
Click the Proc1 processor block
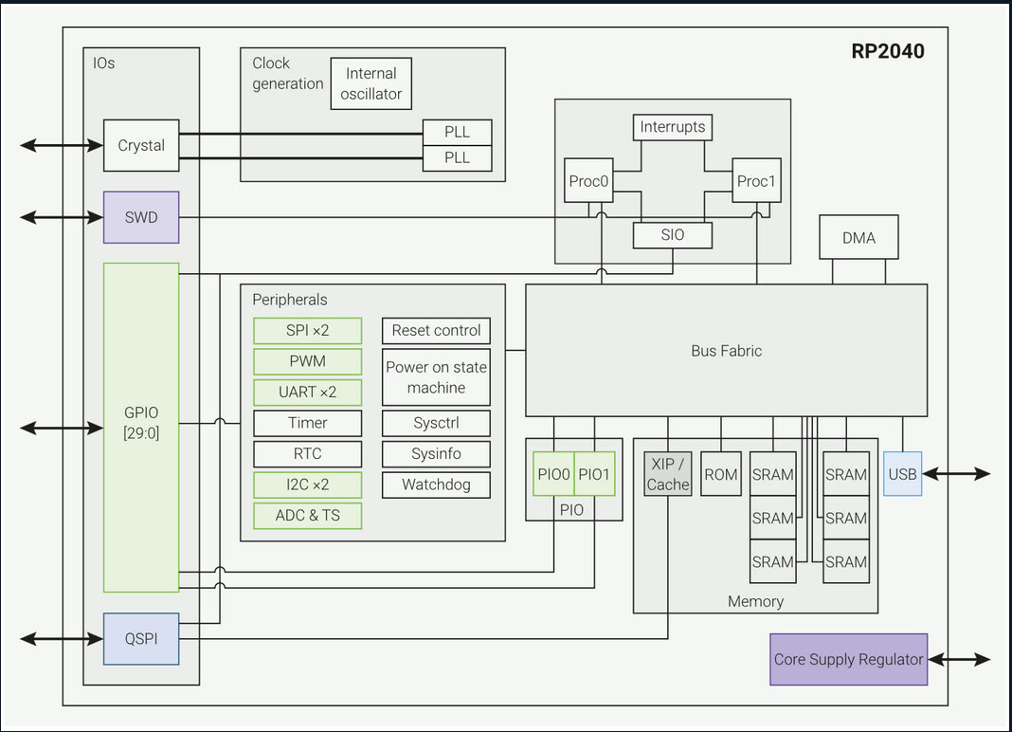755,180
